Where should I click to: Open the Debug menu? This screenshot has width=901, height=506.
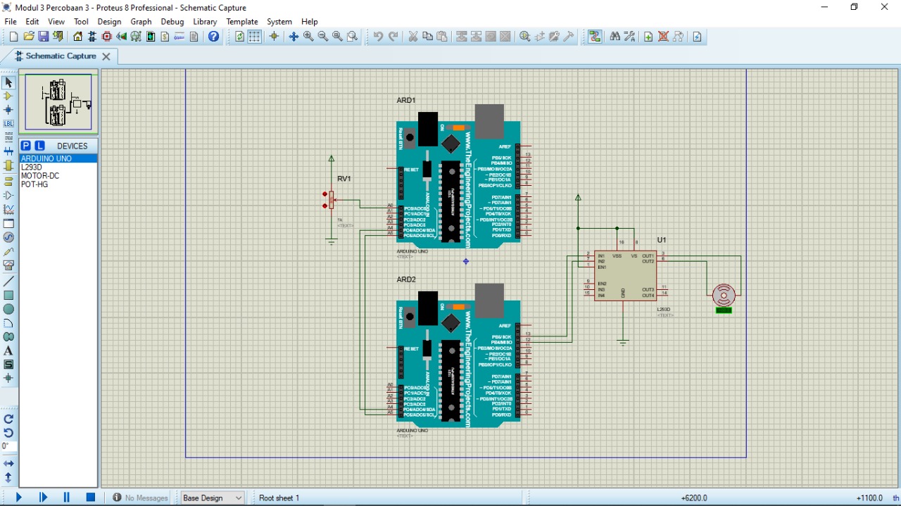172,22
